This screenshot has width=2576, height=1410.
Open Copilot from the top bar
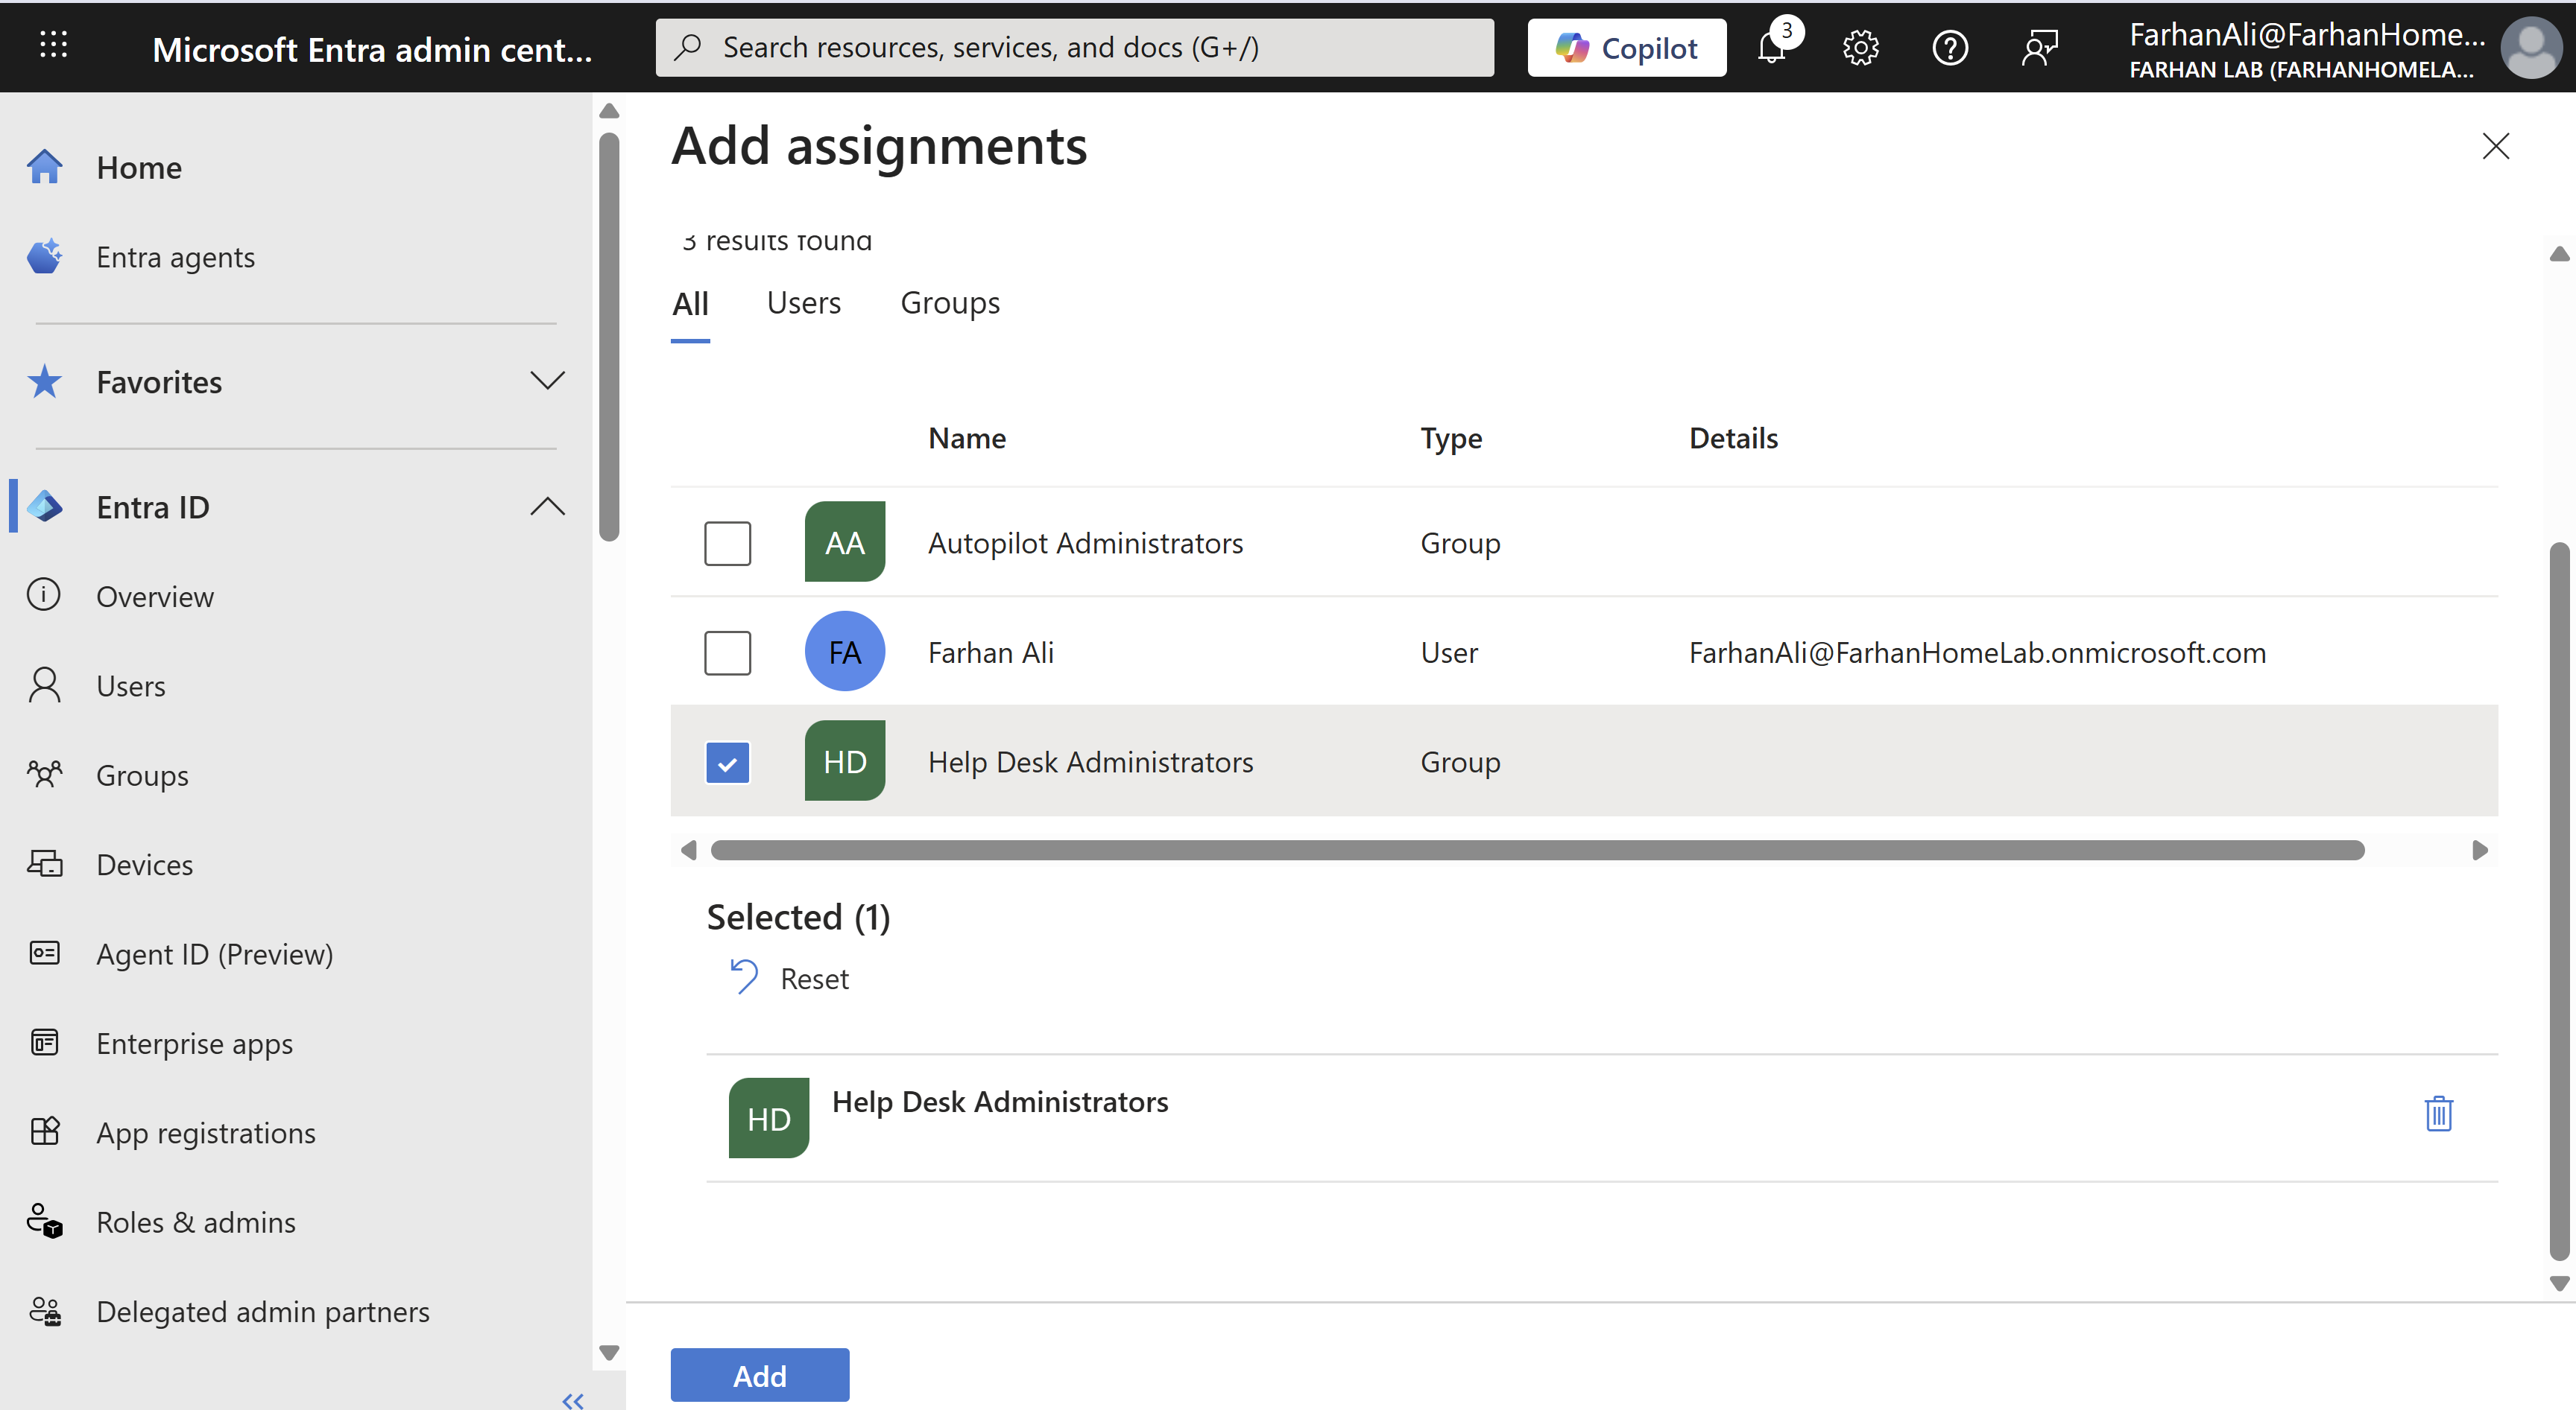[1626, 48]
